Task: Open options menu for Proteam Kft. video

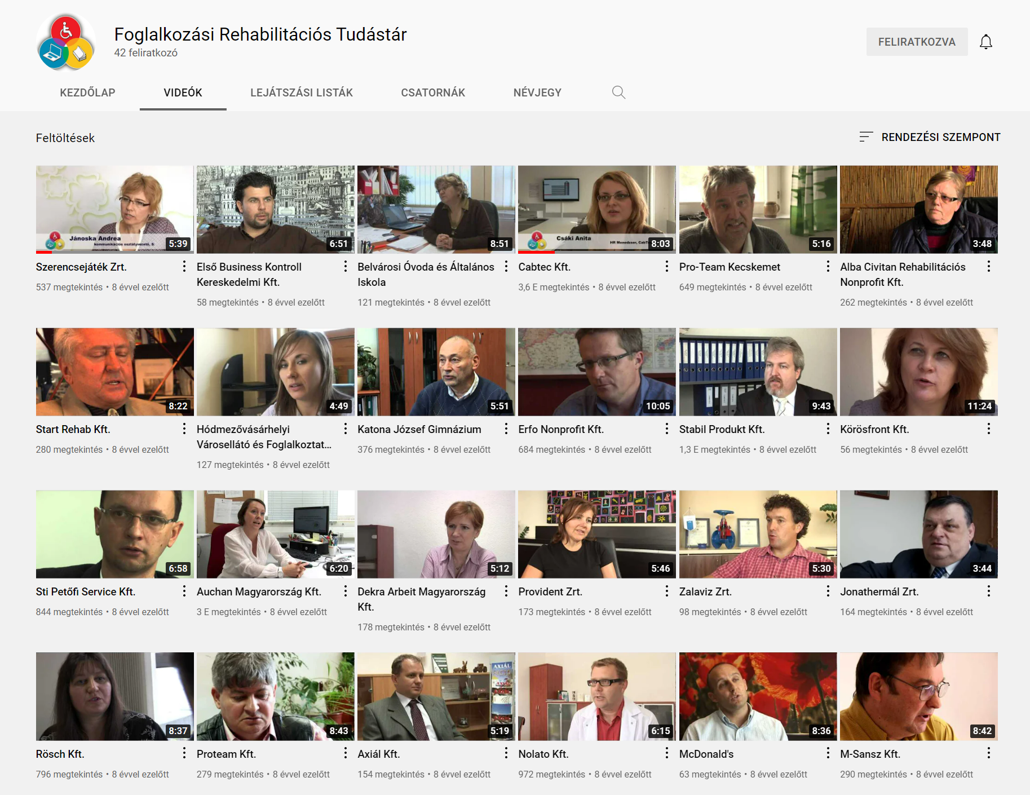Action: click(x=345, y=754)
